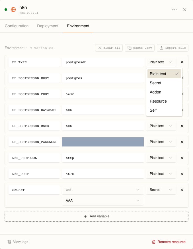Click the DB_POSTGRESDB_USER value field
193x249 pixels.
click(x=103, y=126)
